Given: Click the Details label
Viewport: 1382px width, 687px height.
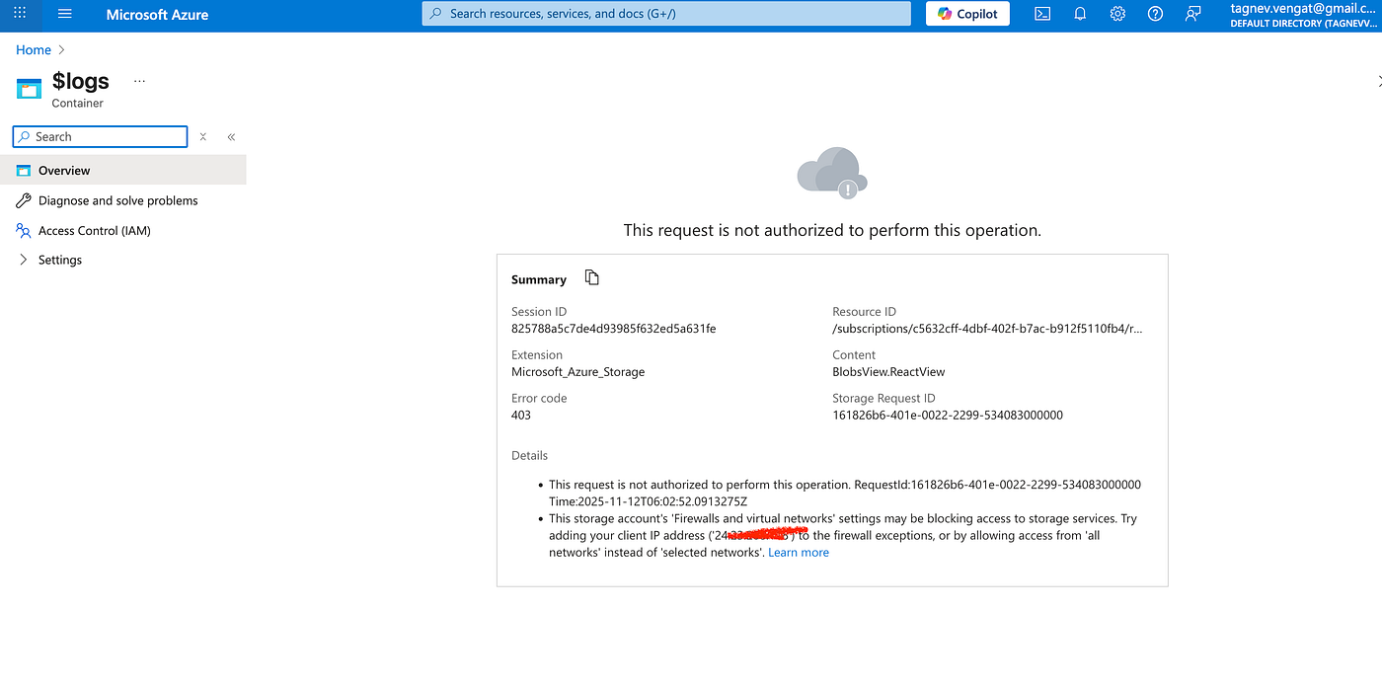Looking at the screenshot, I should pos(529,456).
